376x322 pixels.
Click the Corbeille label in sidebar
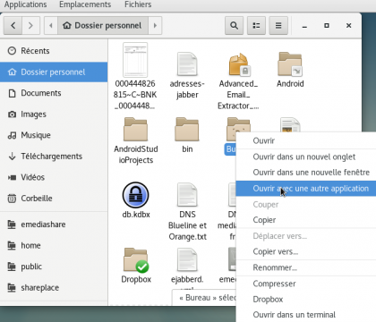37,199
